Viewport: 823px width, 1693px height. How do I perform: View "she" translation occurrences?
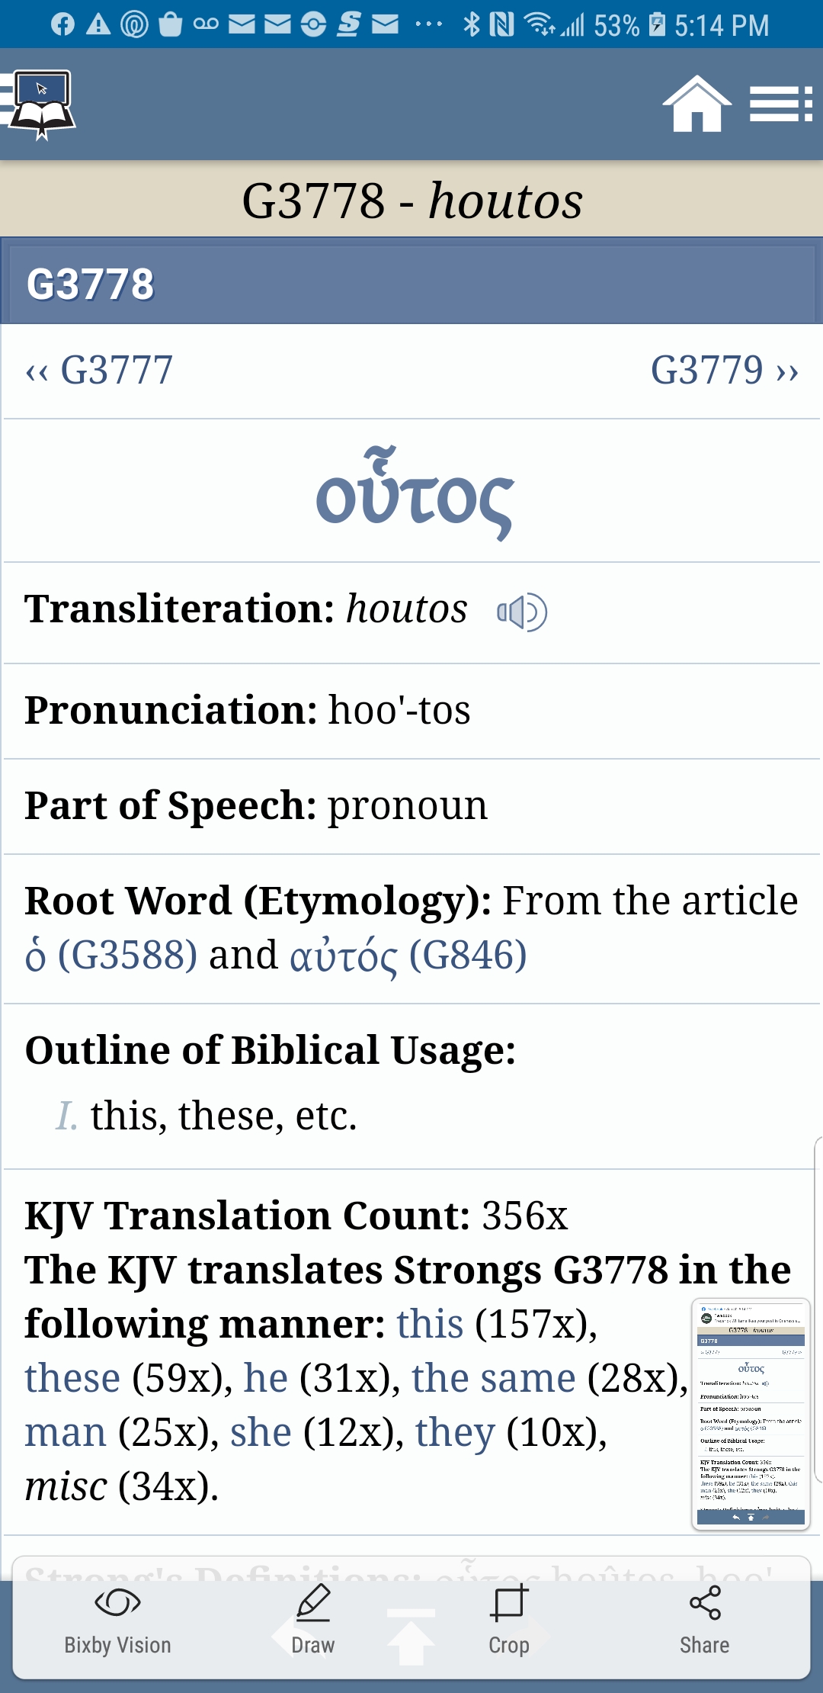[261, 1432]
